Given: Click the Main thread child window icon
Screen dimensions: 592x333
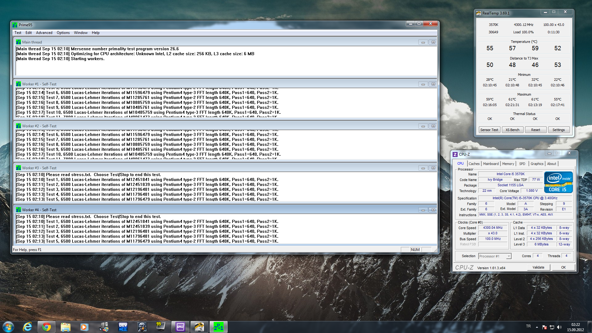Looking at the screenshot, I should [x=18, y=42].
